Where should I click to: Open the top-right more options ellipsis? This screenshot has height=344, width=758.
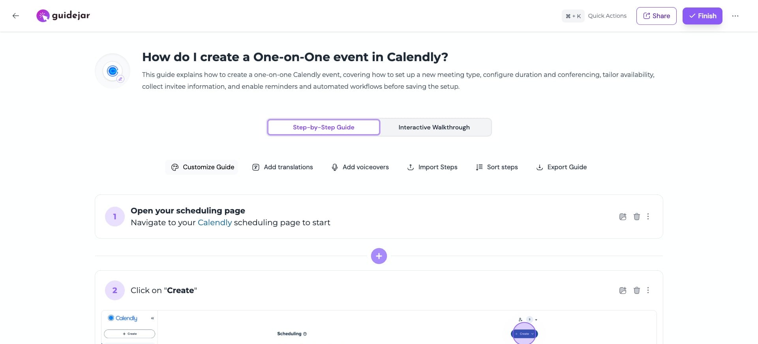pyautogui.click(x=735, y=16)
